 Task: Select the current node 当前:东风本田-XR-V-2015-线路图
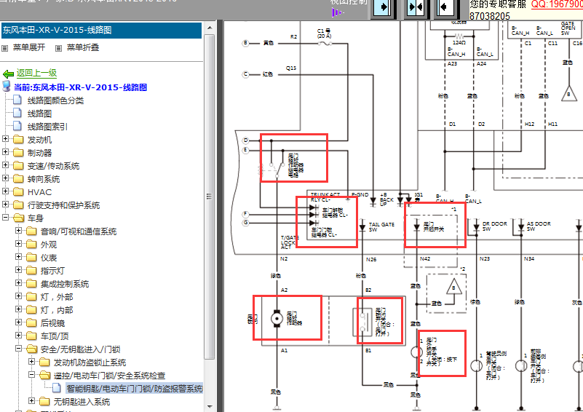pyautogui.click(x=80, y=87)
